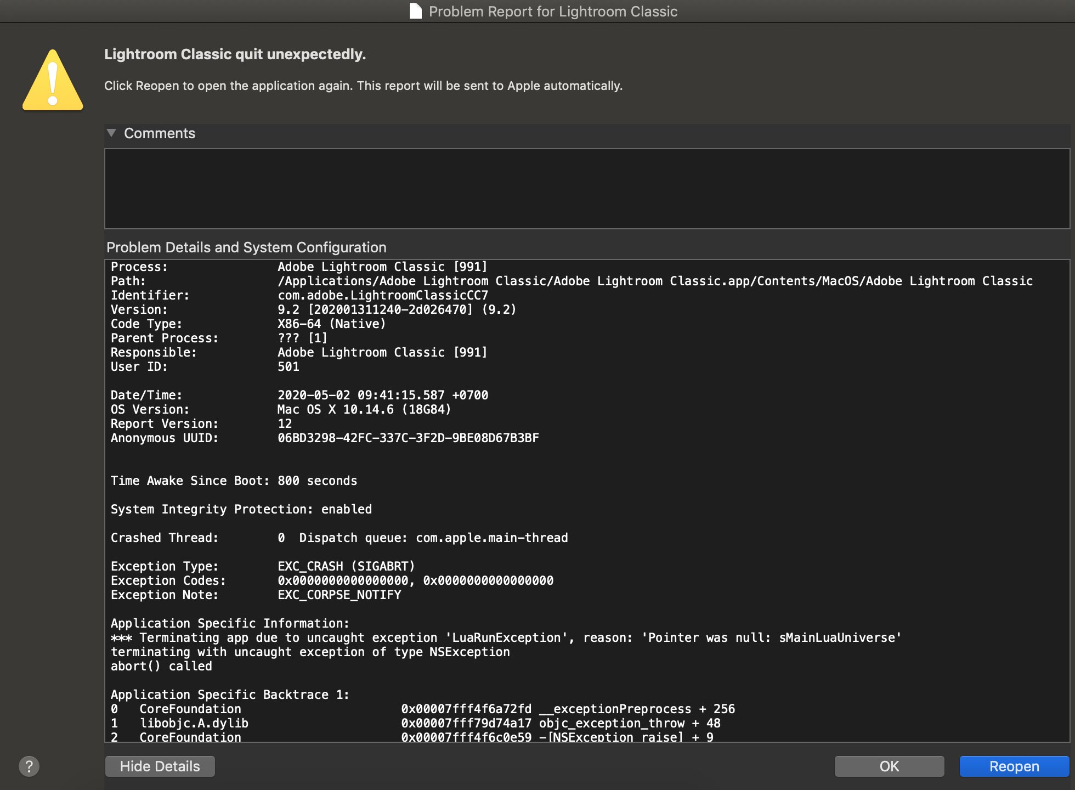
Task: Click the Comments section label
Action: pos(160,133)
